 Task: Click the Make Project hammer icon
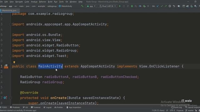tap(82, 6)
